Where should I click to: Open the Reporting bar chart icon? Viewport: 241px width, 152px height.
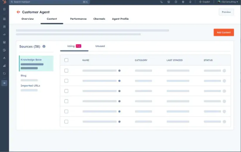click(4, 66)
